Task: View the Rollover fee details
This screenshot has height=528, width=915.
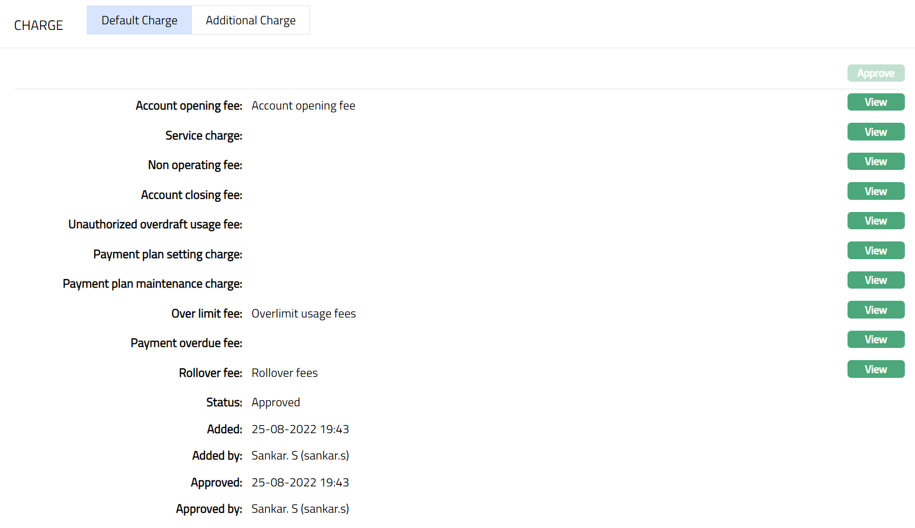Action: click(x=875, y=369)
